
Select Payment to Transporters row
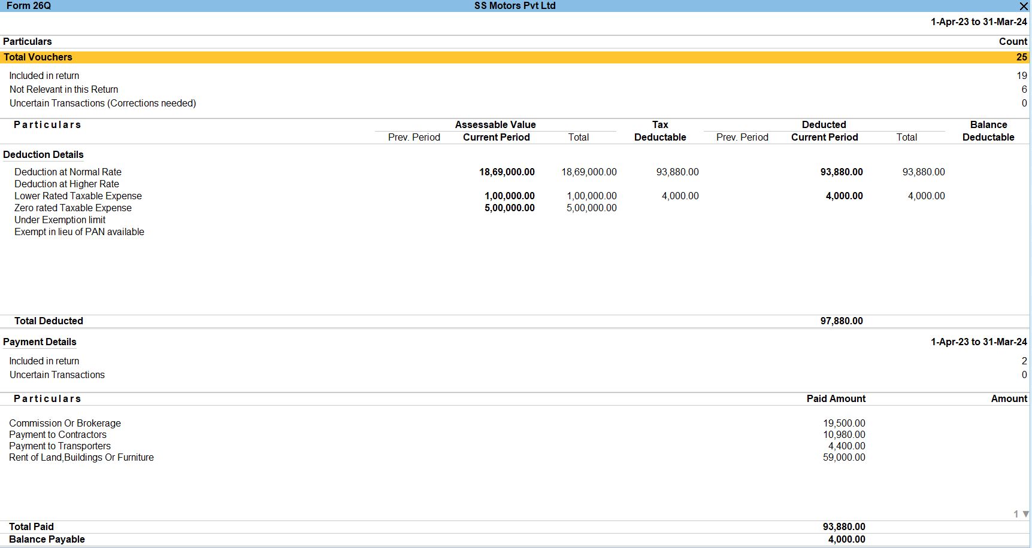point(515,446)
